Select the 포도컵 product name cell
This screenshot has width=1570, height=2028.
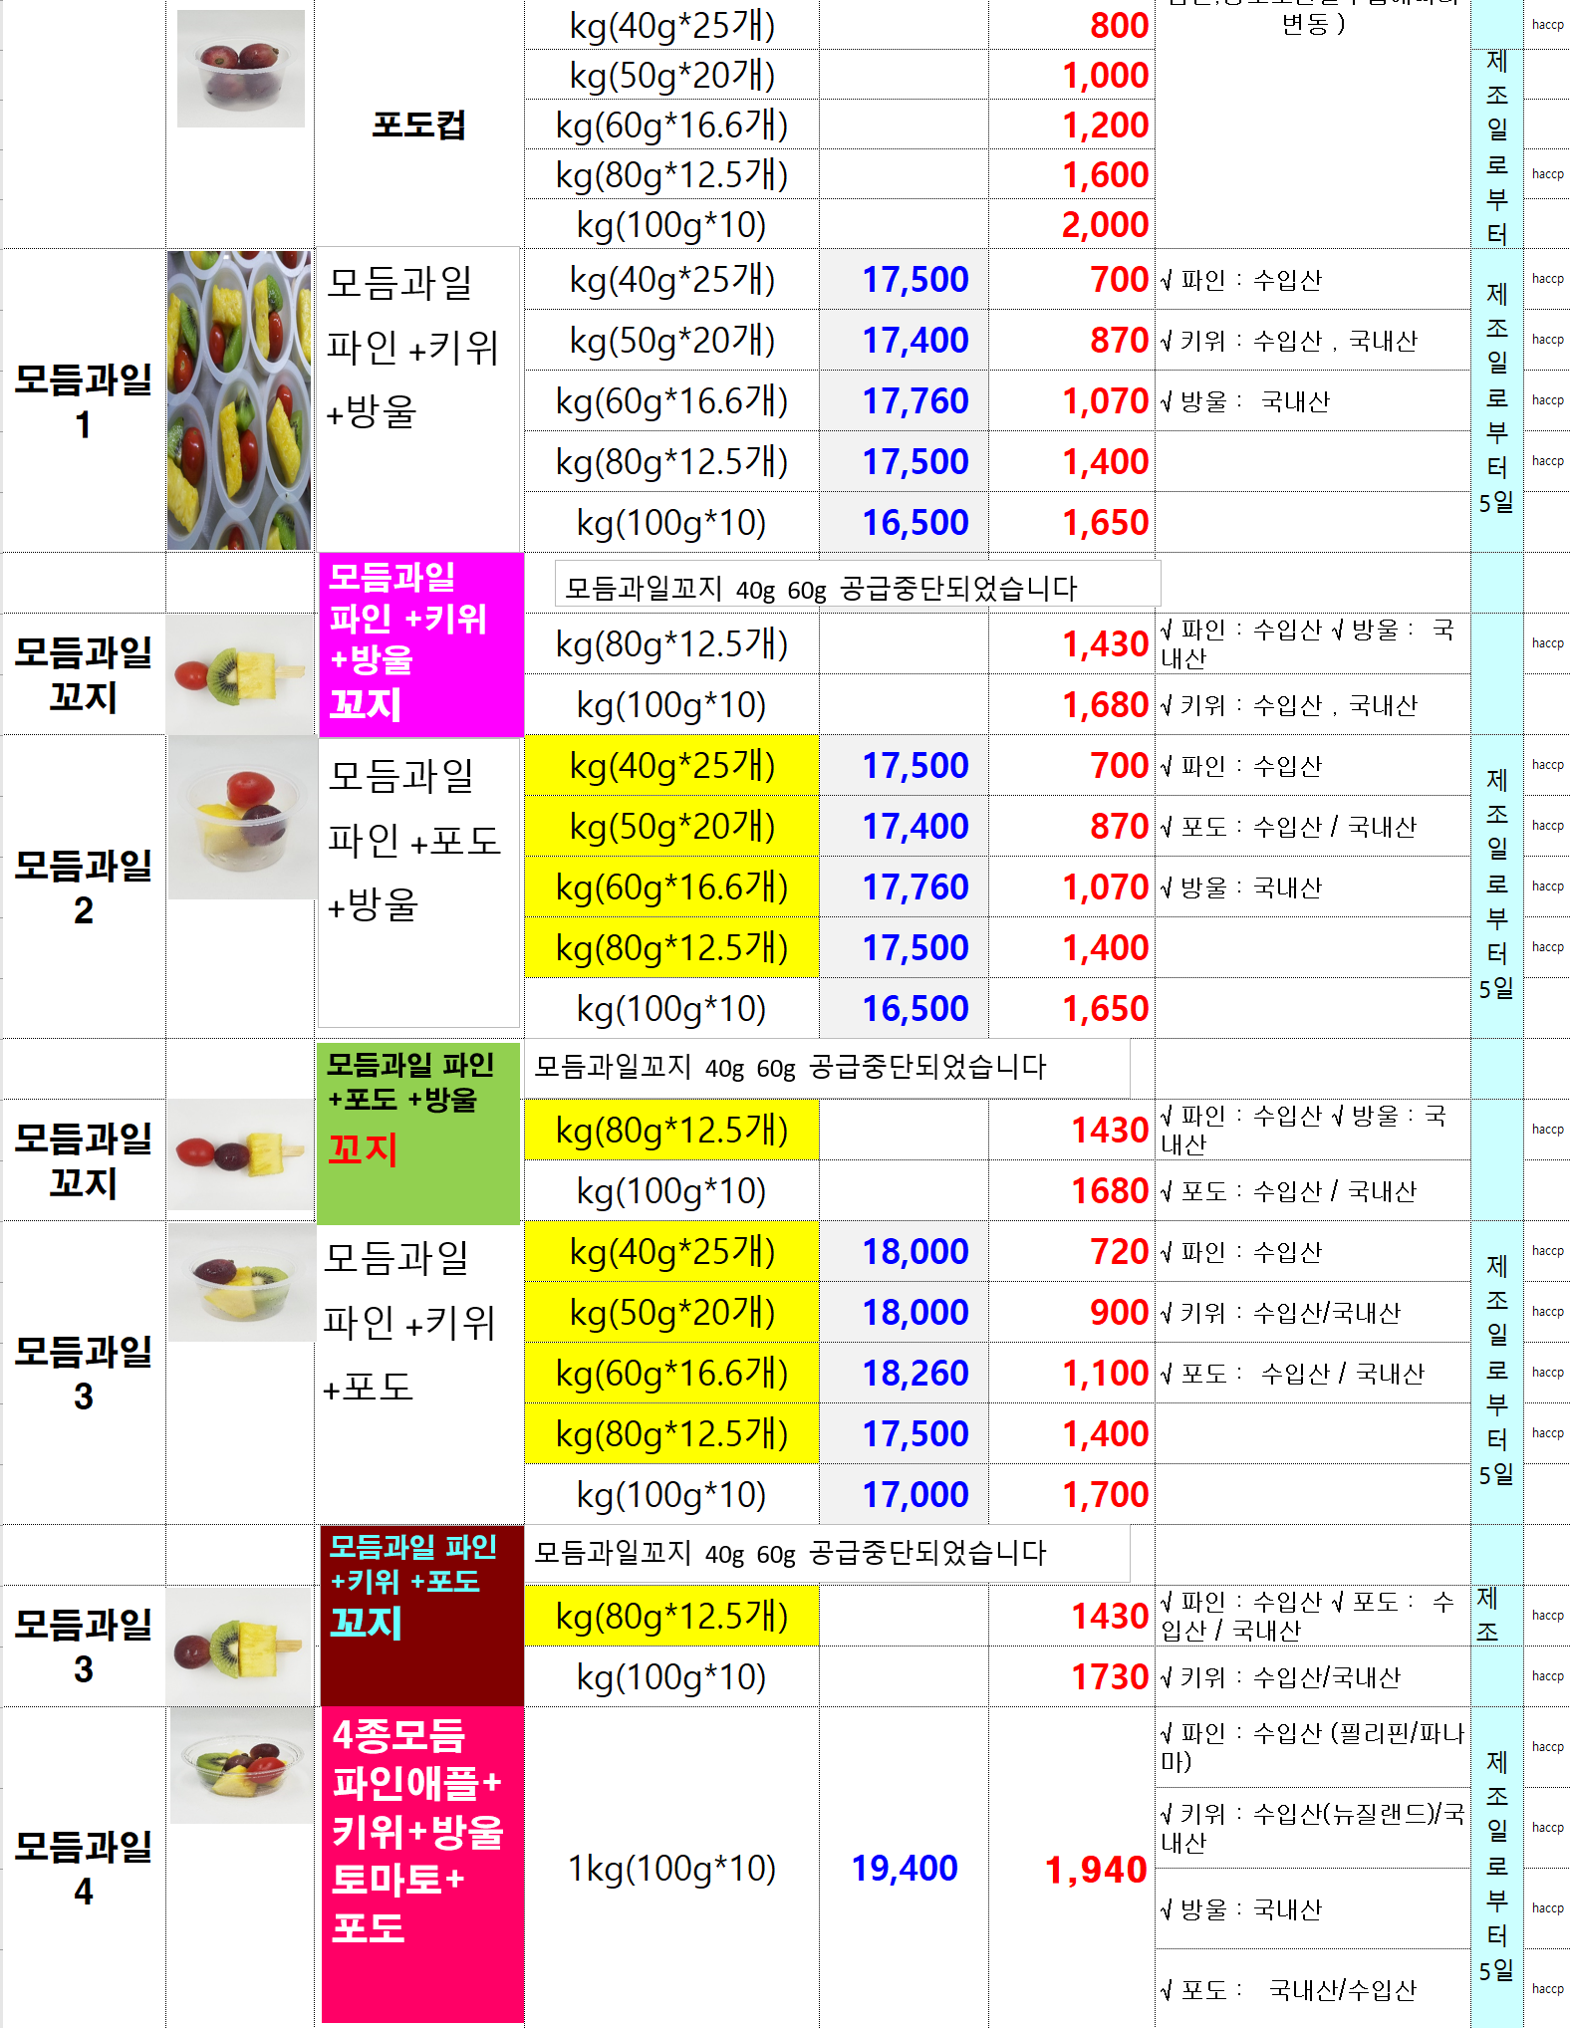click(x=418, y=125)
